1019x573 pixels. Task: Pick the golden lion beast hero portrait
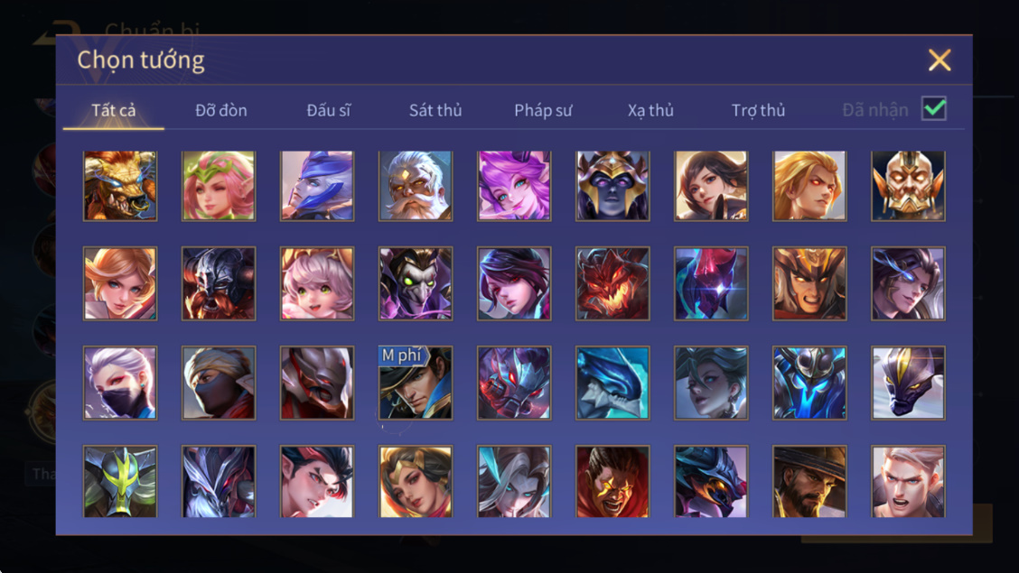pyautogui.click(x=120, y=186)
